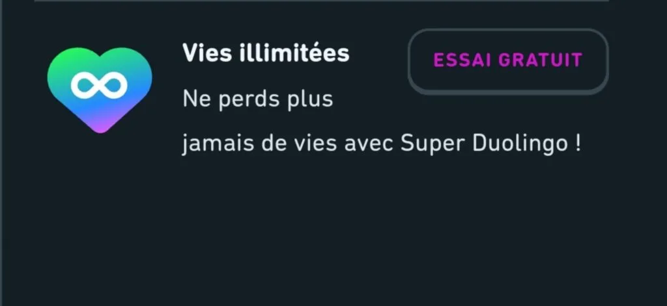667x306 pixels.
Task: Click the green top of the heart
Action: [100, 57]
